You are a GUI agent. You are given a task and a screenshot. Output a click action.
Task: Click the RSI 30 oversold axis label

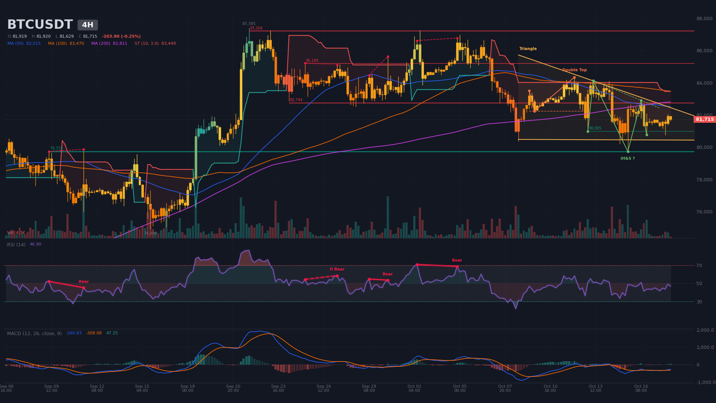[699, 302]
